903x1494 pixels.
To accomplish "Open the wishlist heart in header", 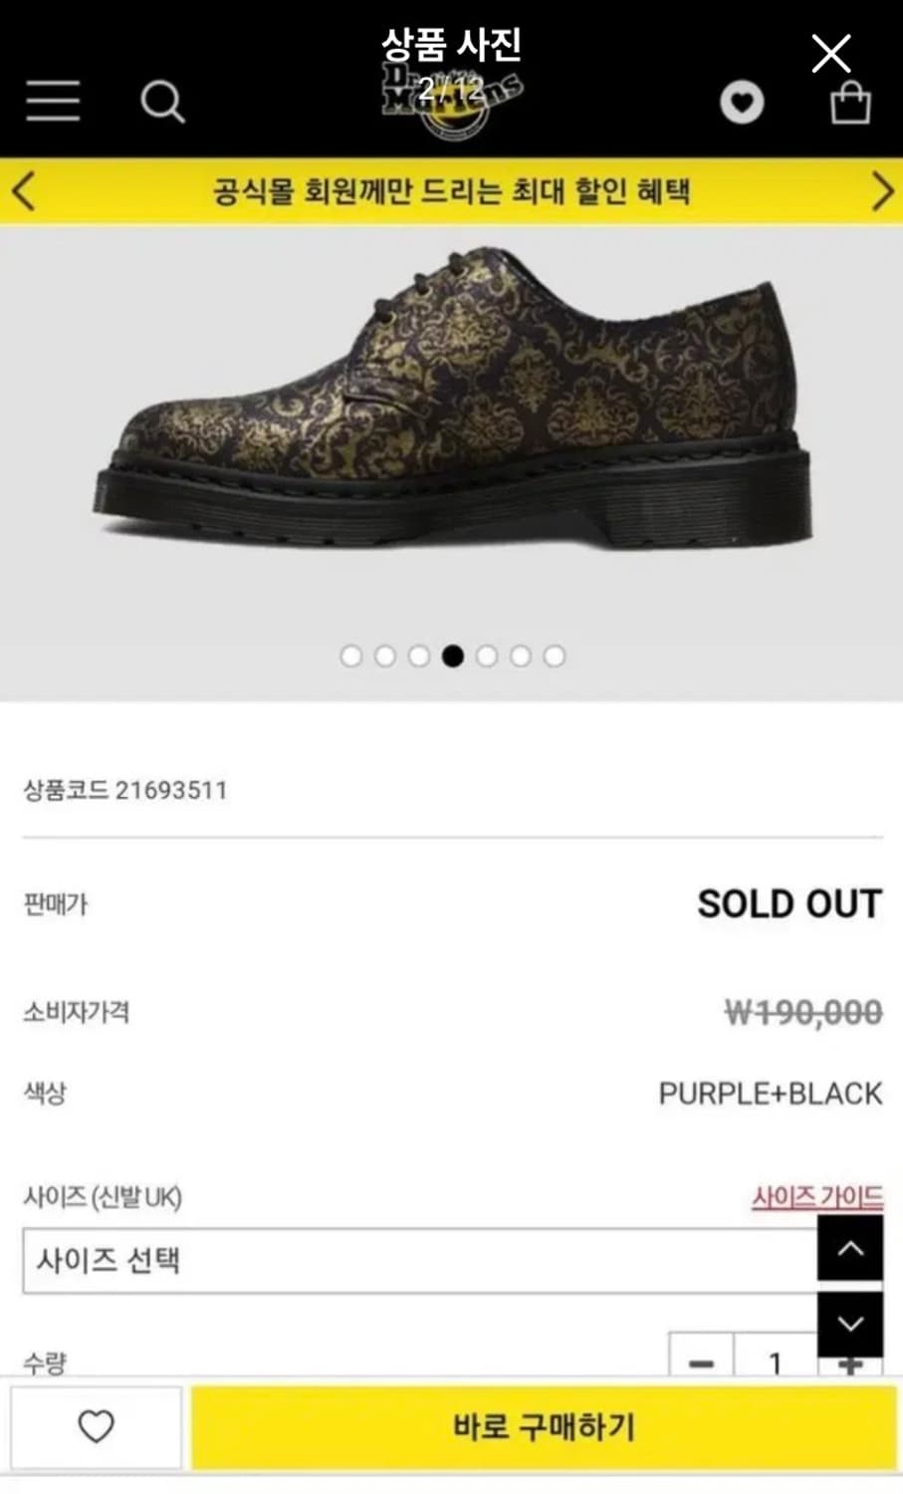I will click(x=742, y=102).
